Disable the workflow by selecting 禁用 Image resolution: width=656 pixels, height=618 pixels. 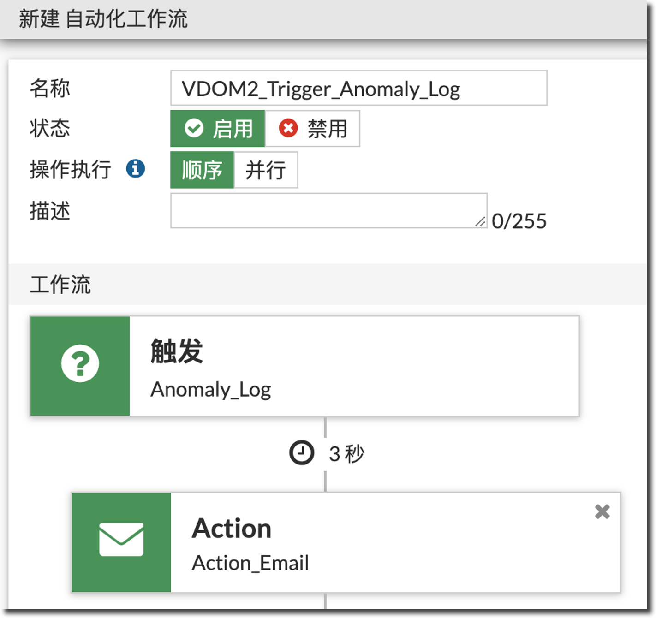(x=312, y=129)
